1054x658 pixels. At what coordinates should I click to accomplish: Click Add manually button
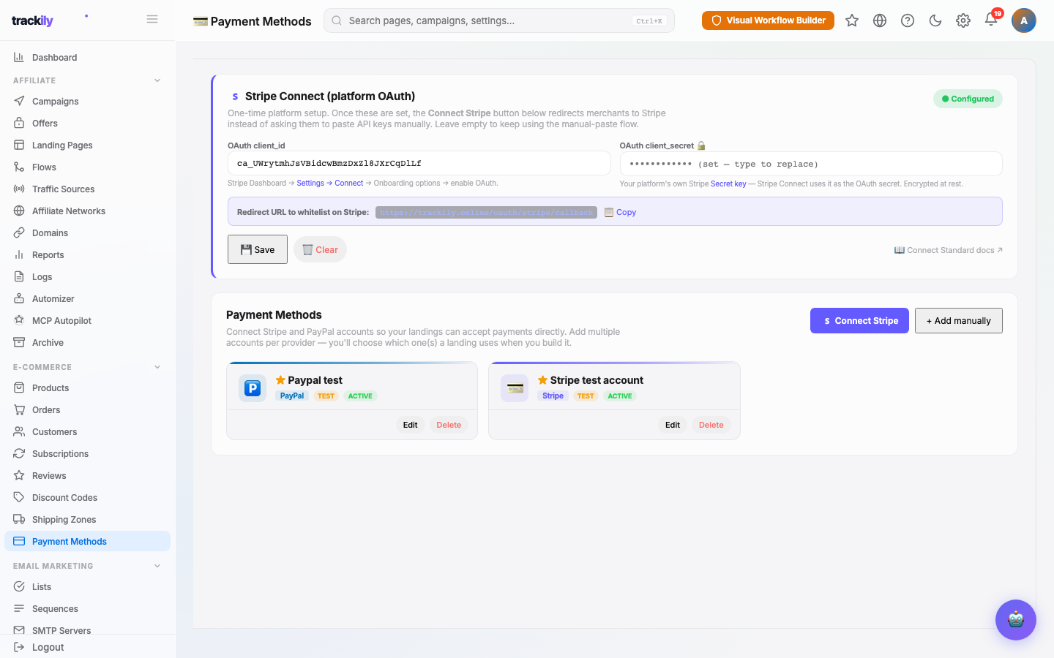959,320
